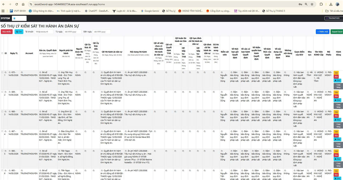The height and width of the screenshot is (180, 343).
Task: Tick the checkbox for row ID 1
Action: pos(2,72)
